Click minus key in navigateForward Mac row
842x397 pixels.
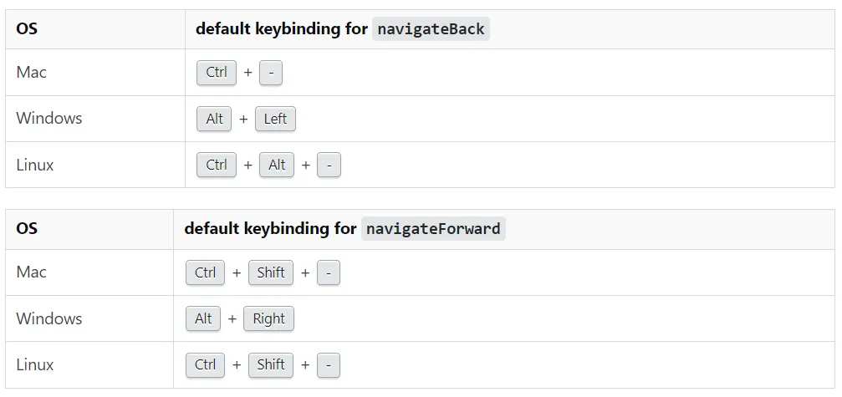pos(329,272)
